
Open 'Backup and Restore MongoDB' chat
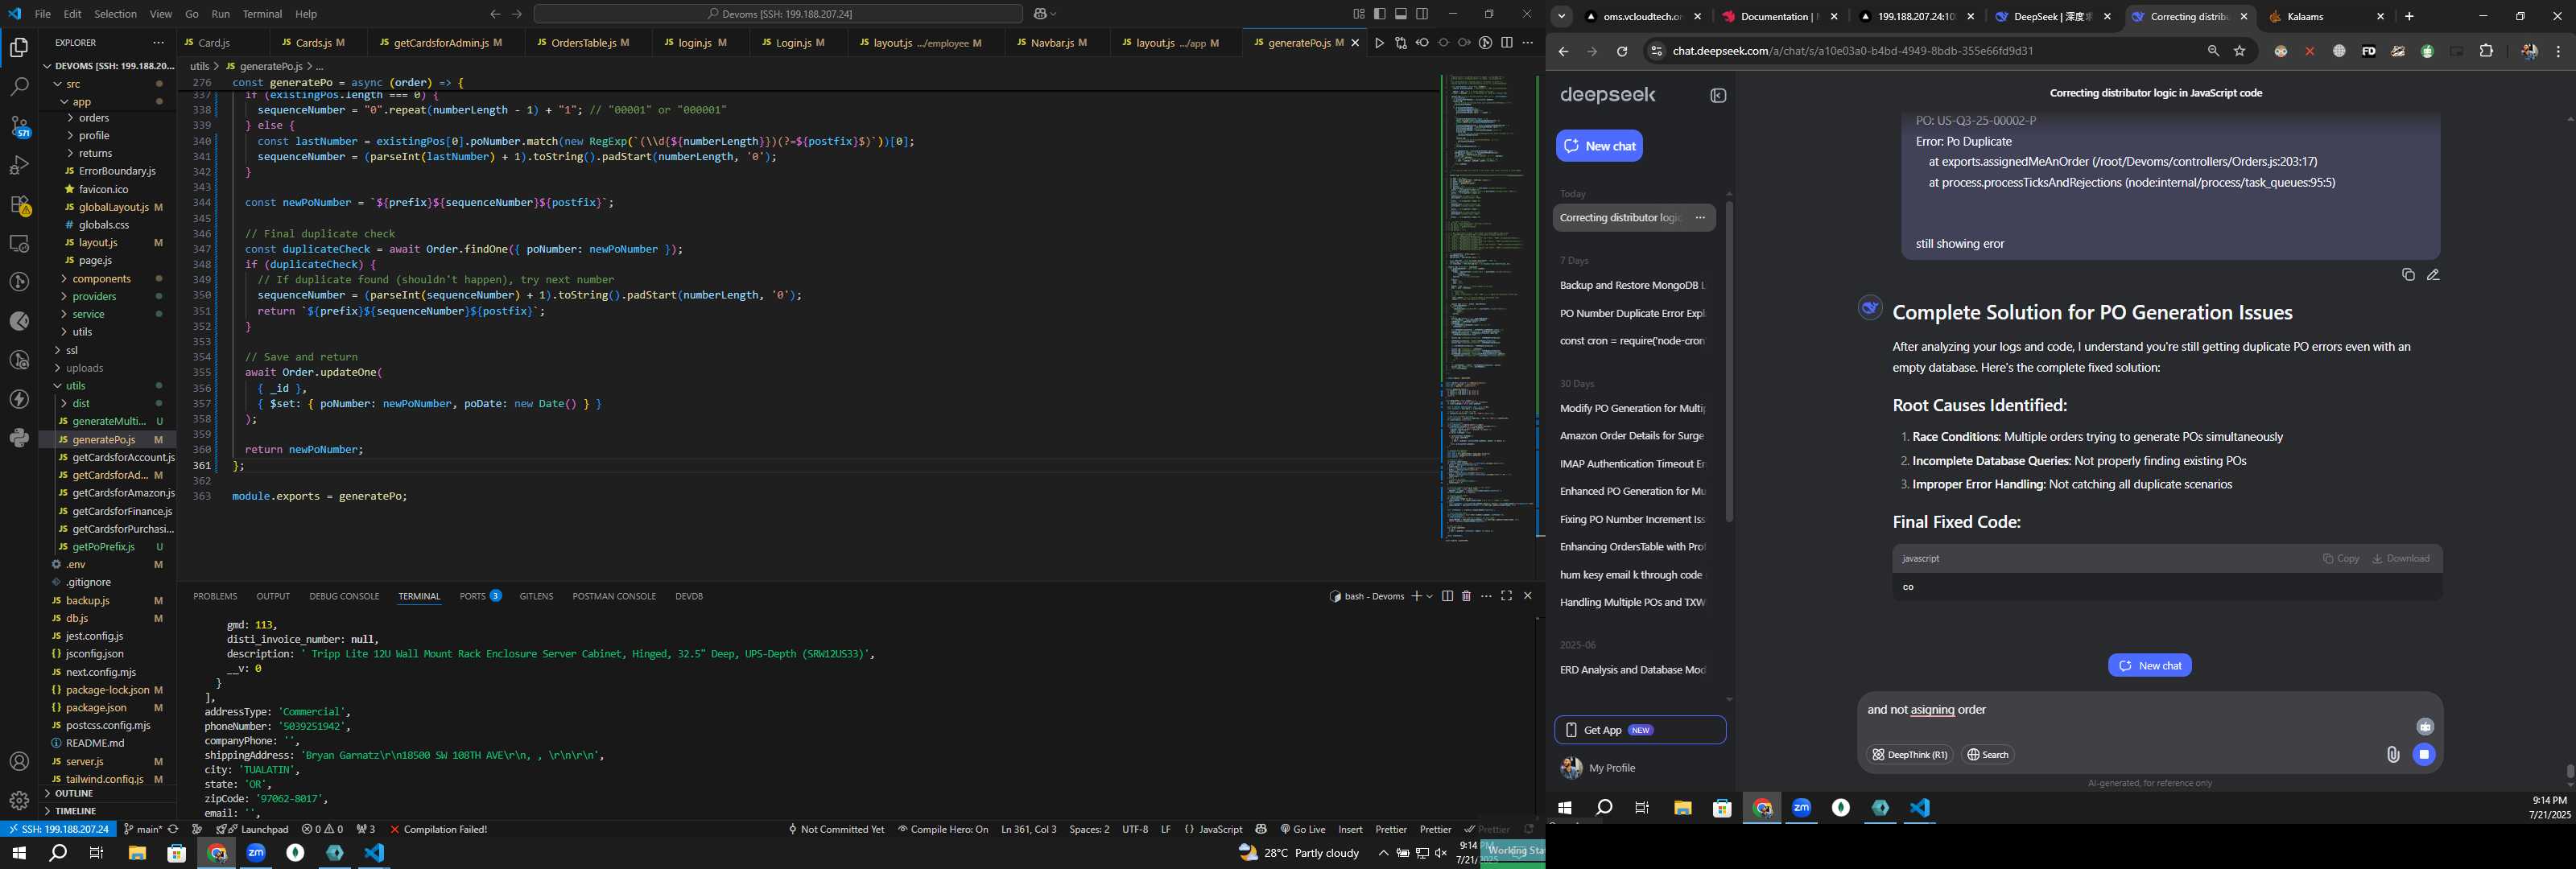click(x=1633, y=286)
